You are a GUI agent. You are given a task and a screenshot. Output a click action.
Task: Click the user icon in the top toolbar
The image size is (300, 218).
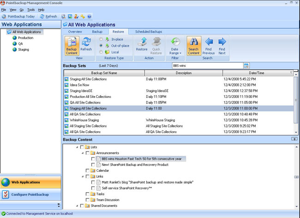click(x=76, y=17)
